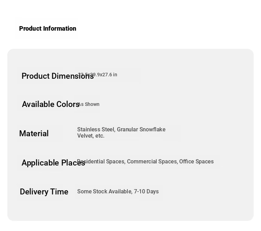Click the word Dimensions in first row
The height and width of the screenshot is (231, 261).
point(73,76)
